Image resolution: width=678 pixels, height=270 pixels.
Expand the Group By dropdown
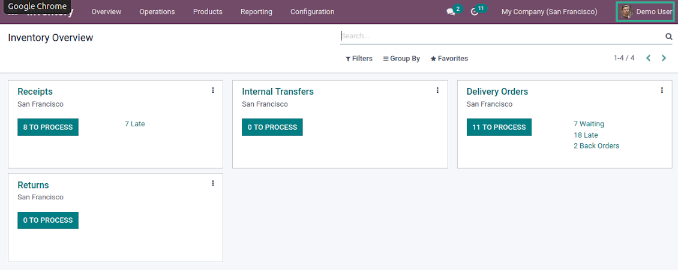pyautogui.click(x=401, y=59)
